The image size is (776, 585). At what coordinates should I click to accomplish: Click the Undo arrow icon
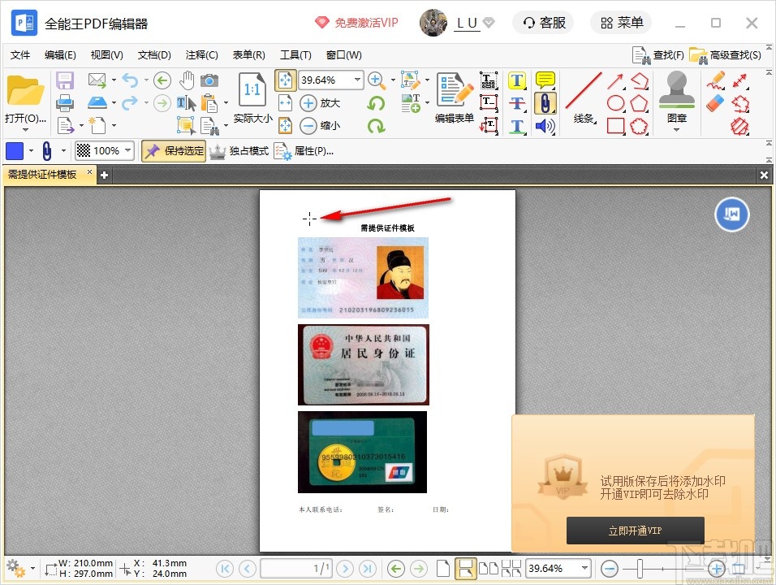pos(130,80)
